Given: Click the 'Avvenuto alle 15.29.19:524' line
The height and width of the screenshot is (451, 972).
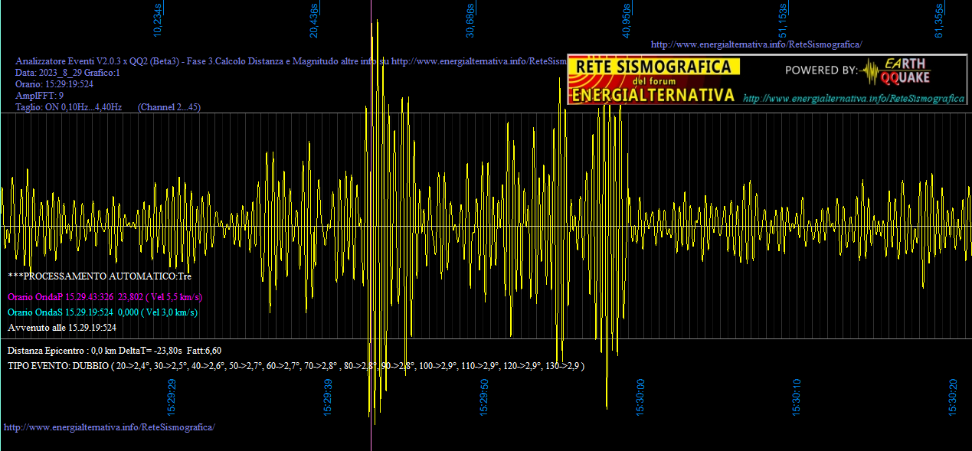Looking at the screenshot, I should 62,327.
